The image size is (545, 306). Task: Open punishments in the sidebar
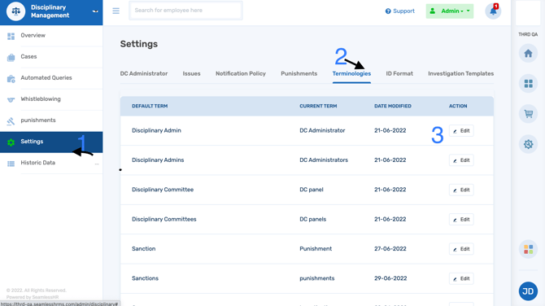pyautogui.click(x=38, y=120)
